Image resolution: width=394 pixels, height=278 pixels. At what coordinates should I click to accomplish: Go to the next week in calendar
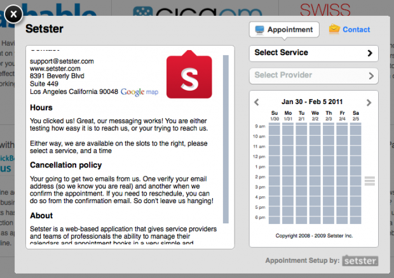(x=369, y=102)
